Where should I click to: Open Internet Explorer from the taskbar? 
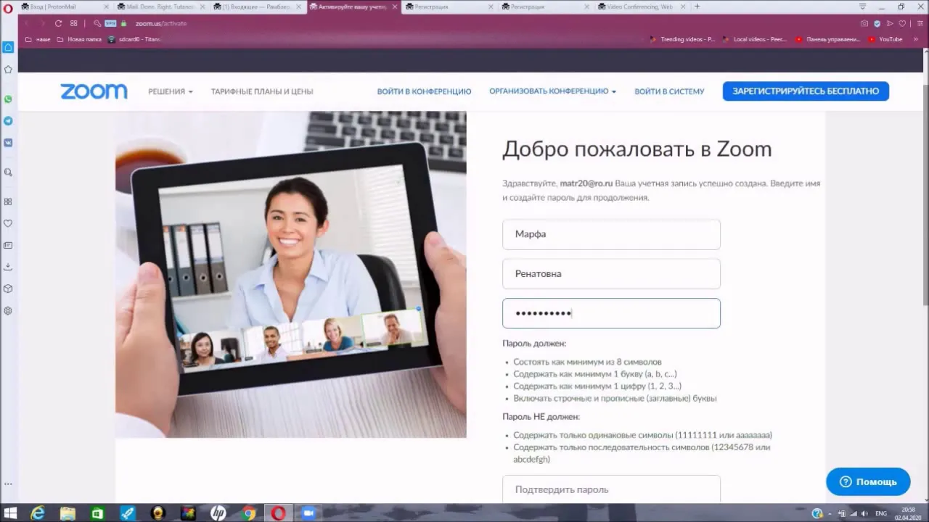38,513
